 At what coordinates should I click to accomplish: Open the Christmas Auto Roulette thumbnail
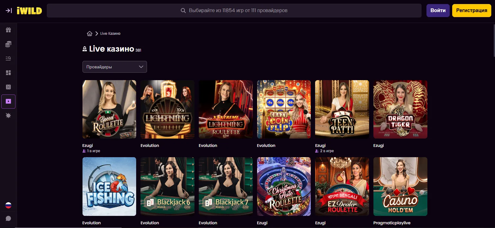click(284, 186)
